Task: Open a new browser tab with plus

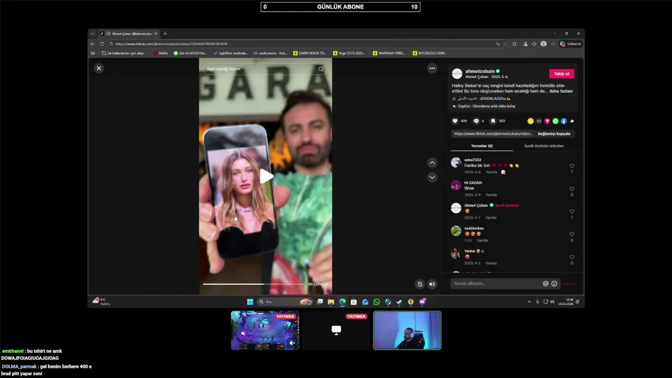Action: coord(165,34)
